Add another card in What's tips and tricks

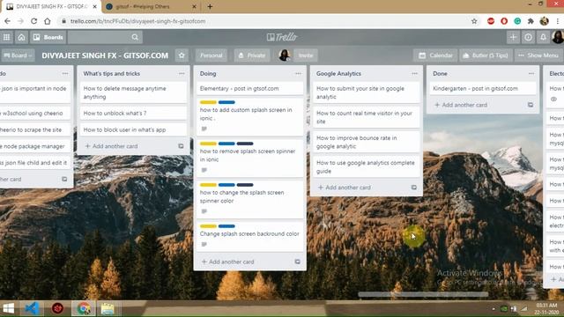pos(112,146)
